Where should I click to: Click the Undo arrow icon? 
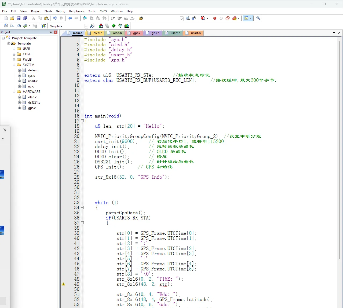click(55, 18)
